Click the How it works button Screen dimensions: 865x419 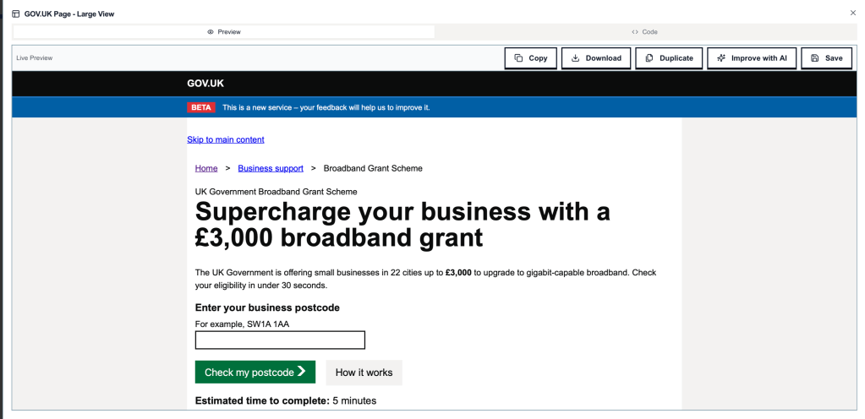click(x=364, y=373)
